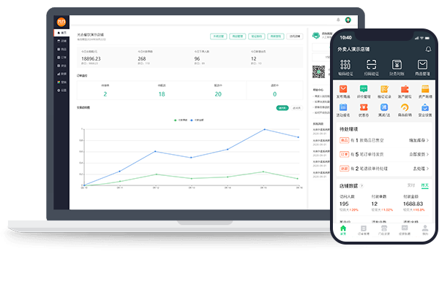Tap the blue 满减/送 discount icon
Viewport: 439px width, 292px height.
(x=384, y=107)
